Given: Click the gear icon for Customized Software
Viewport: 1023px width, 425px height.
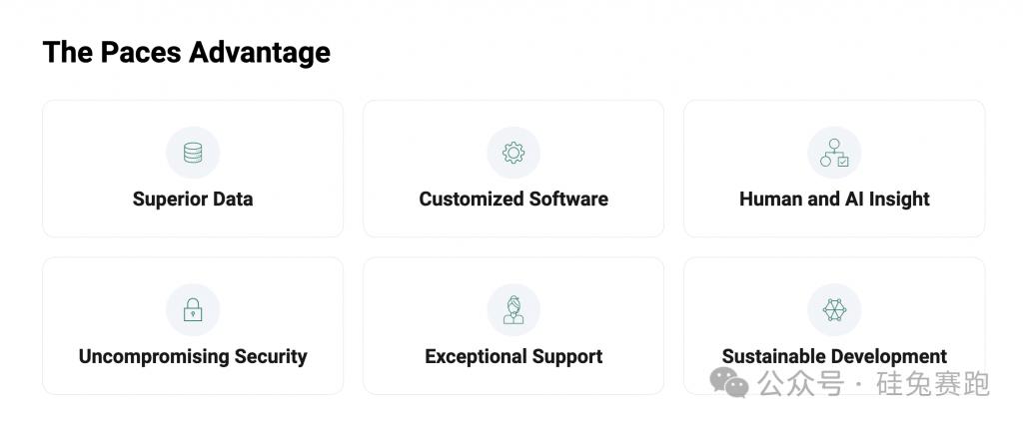Looking at the screenshot, I should [513, 153].
